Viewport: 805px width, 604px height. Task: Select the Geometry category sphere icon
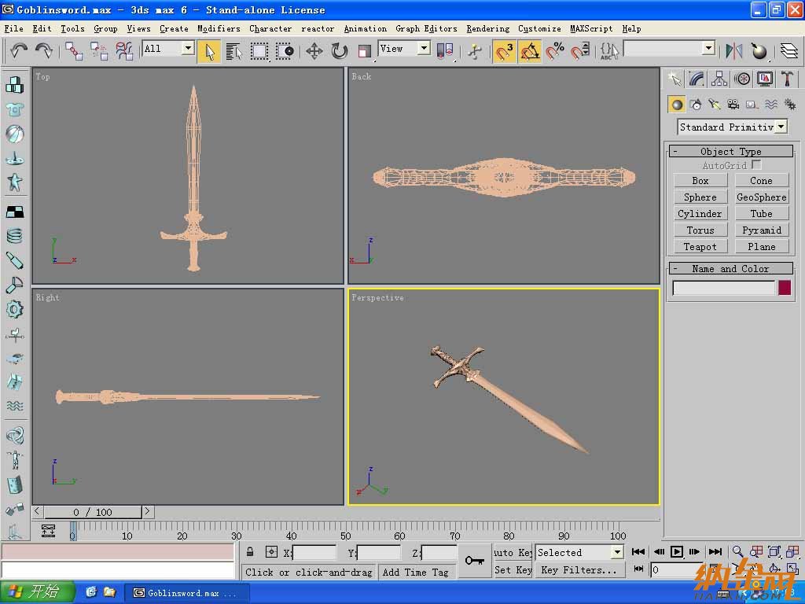click(677, 105)
